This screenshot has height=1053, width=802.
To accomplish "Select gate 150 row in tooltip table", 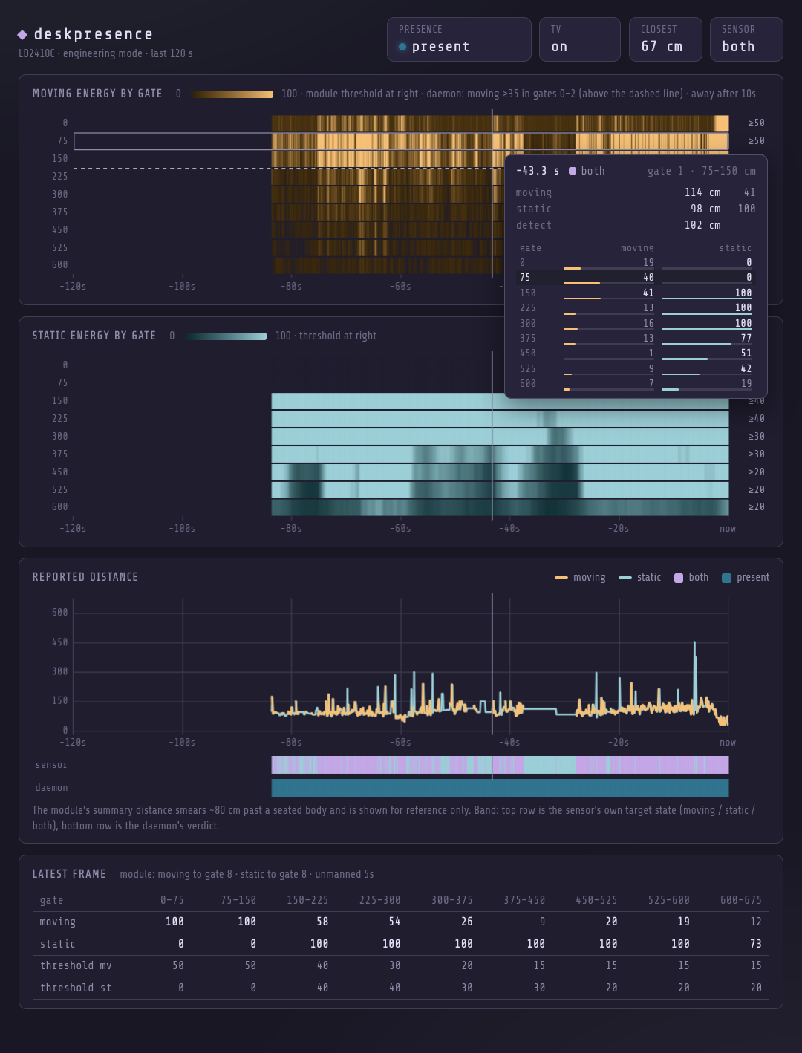I will [636, 293].
